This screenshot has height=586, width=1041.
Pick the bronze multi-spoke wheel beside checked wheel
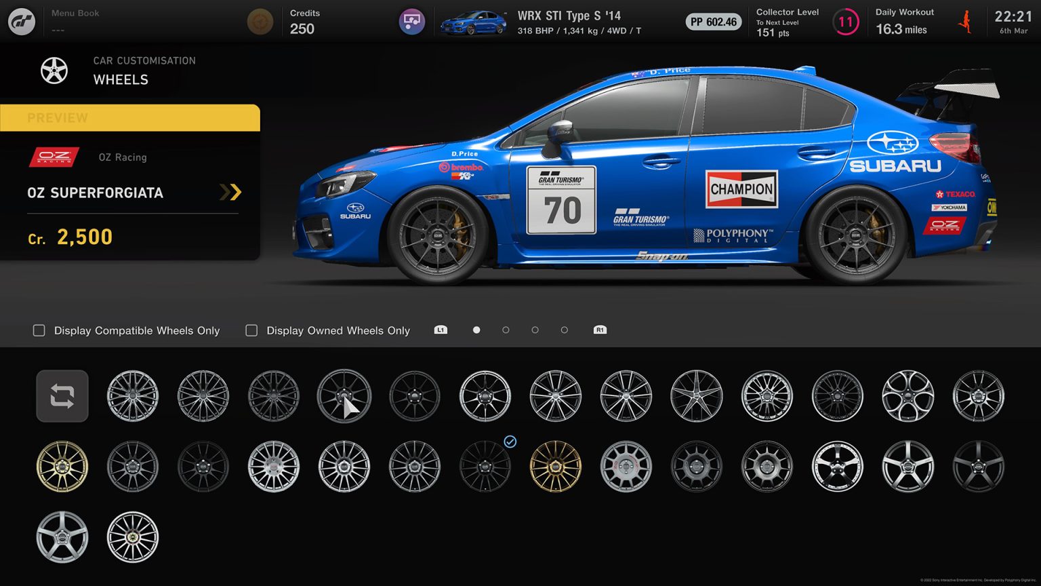(x=556, y=467)
